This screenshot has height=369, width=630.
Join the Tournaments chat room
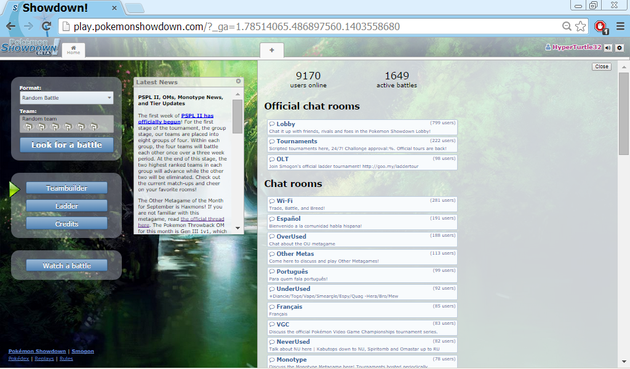pyautogui.click(x=362, y=145)
